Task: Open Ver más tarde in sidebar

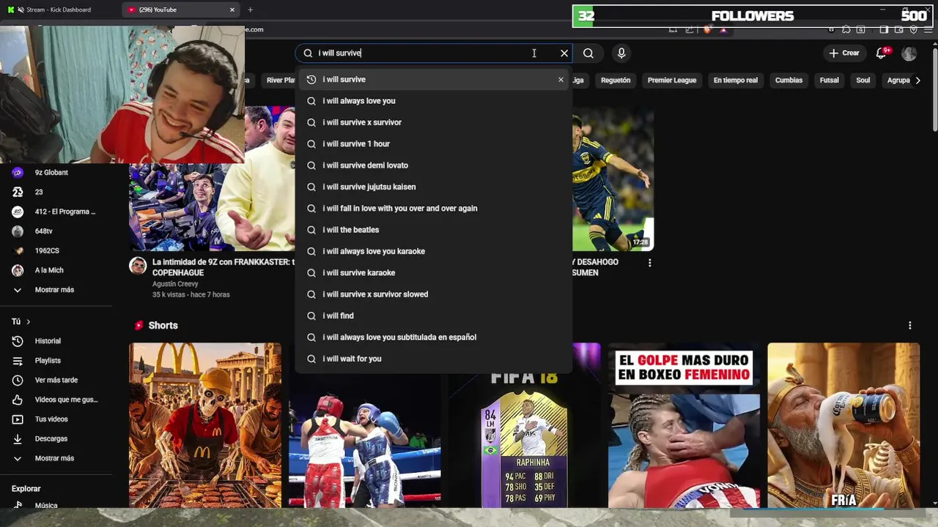Action: click(x=56, y=380)
